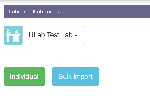Expand the lab selector by its lab name text

pyautogui.click(x=50, y=35)
